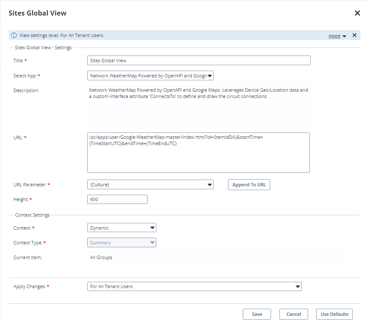Dismiss the view settings info banner
Screen dimensions: 368x323
355,35
